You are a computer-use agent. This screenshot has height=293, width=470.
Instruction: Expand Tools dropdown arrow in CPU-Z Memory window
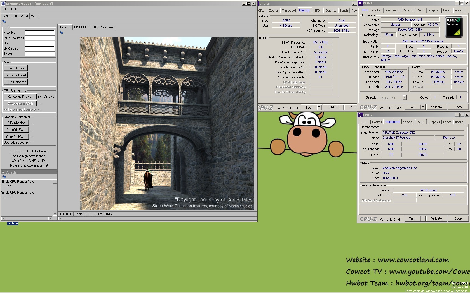[x=319, y=107]
